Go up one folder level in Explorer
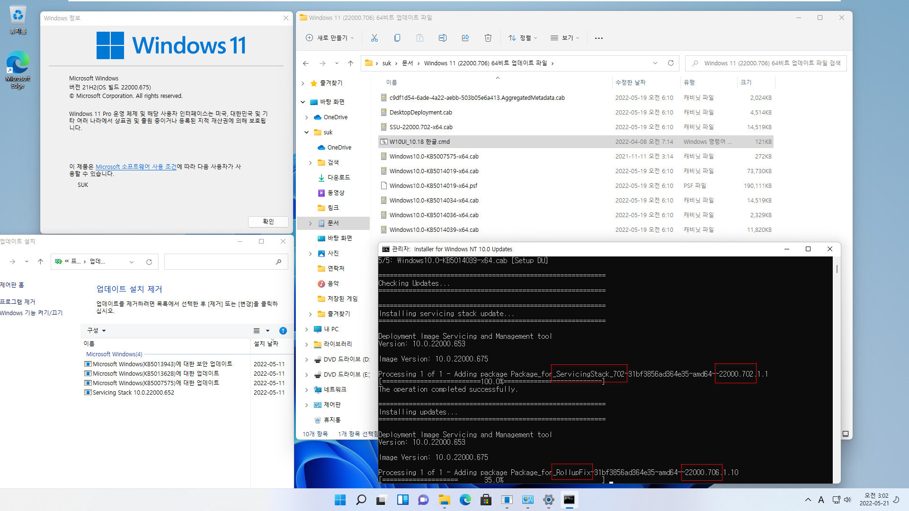 coord(350,63)
